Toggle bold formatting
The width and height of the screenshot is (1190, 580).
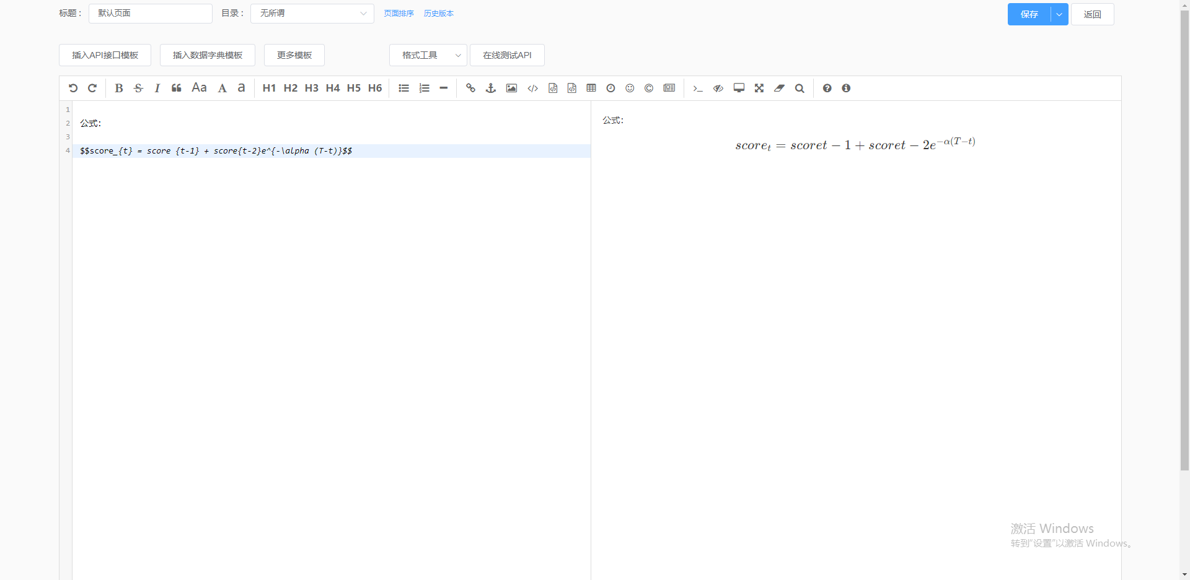(118, 88)
